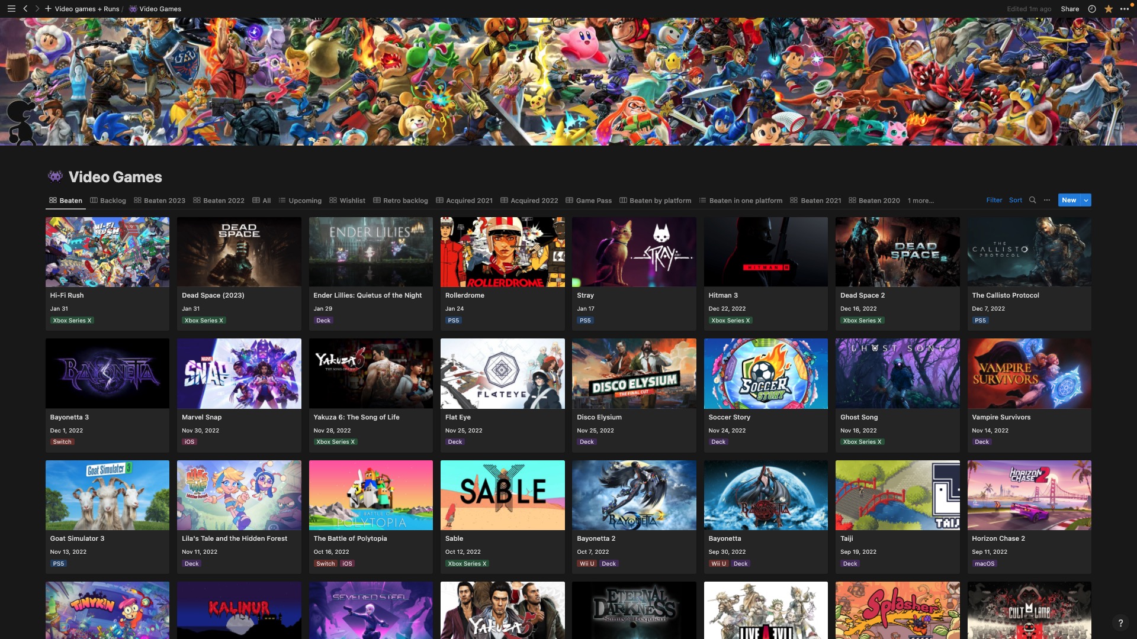The width and height of the screenshot is (1137, 639).
Task: Switch to the Upcoming tab
Action: click(300, 201)
